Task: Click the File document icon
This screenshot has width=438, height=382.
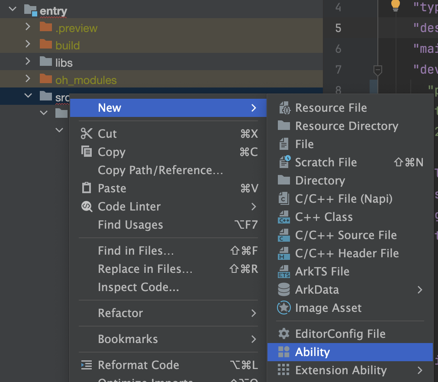Action: point(284,144)
